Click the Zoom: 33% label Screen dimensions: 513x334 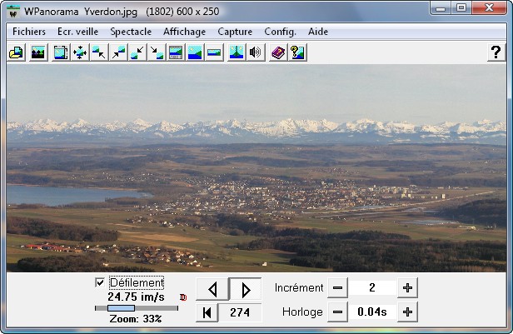136,319
